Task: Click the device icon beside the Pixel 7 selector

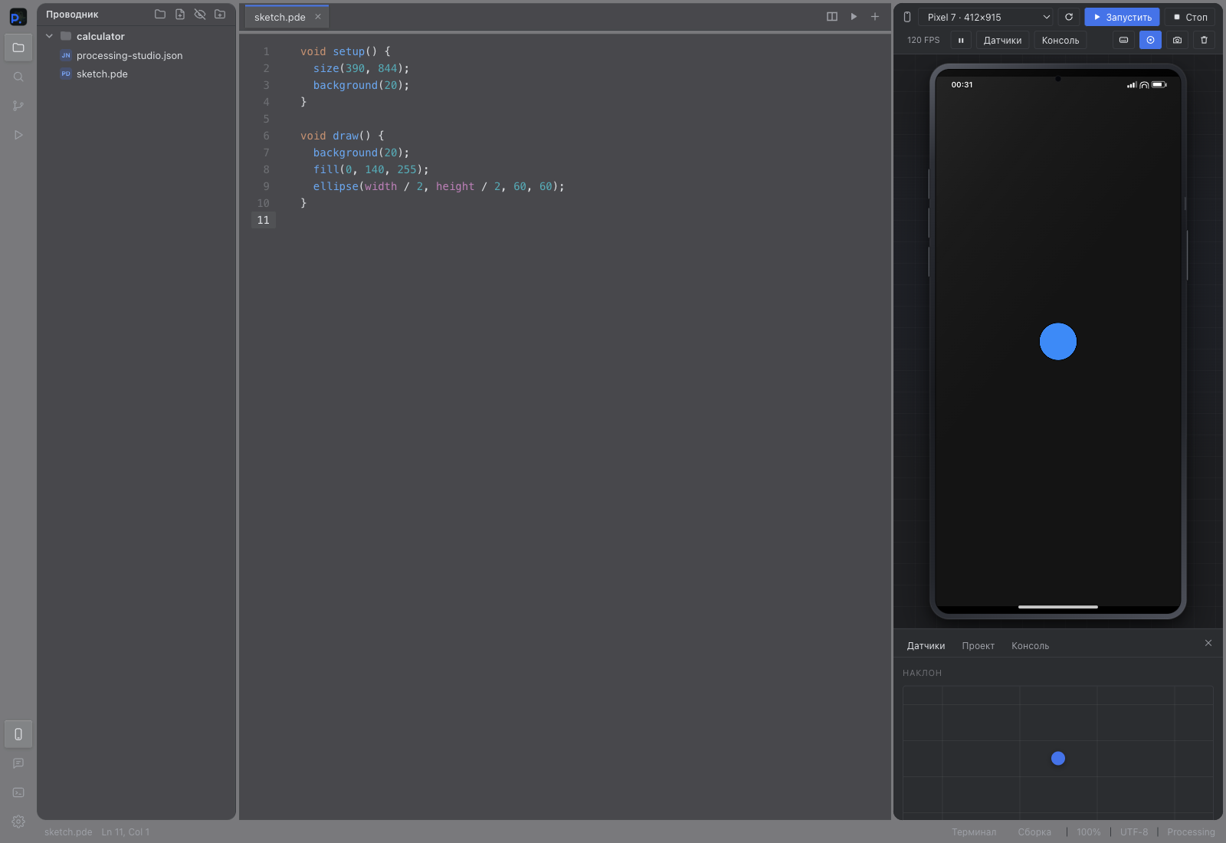Action: [907, 17]
